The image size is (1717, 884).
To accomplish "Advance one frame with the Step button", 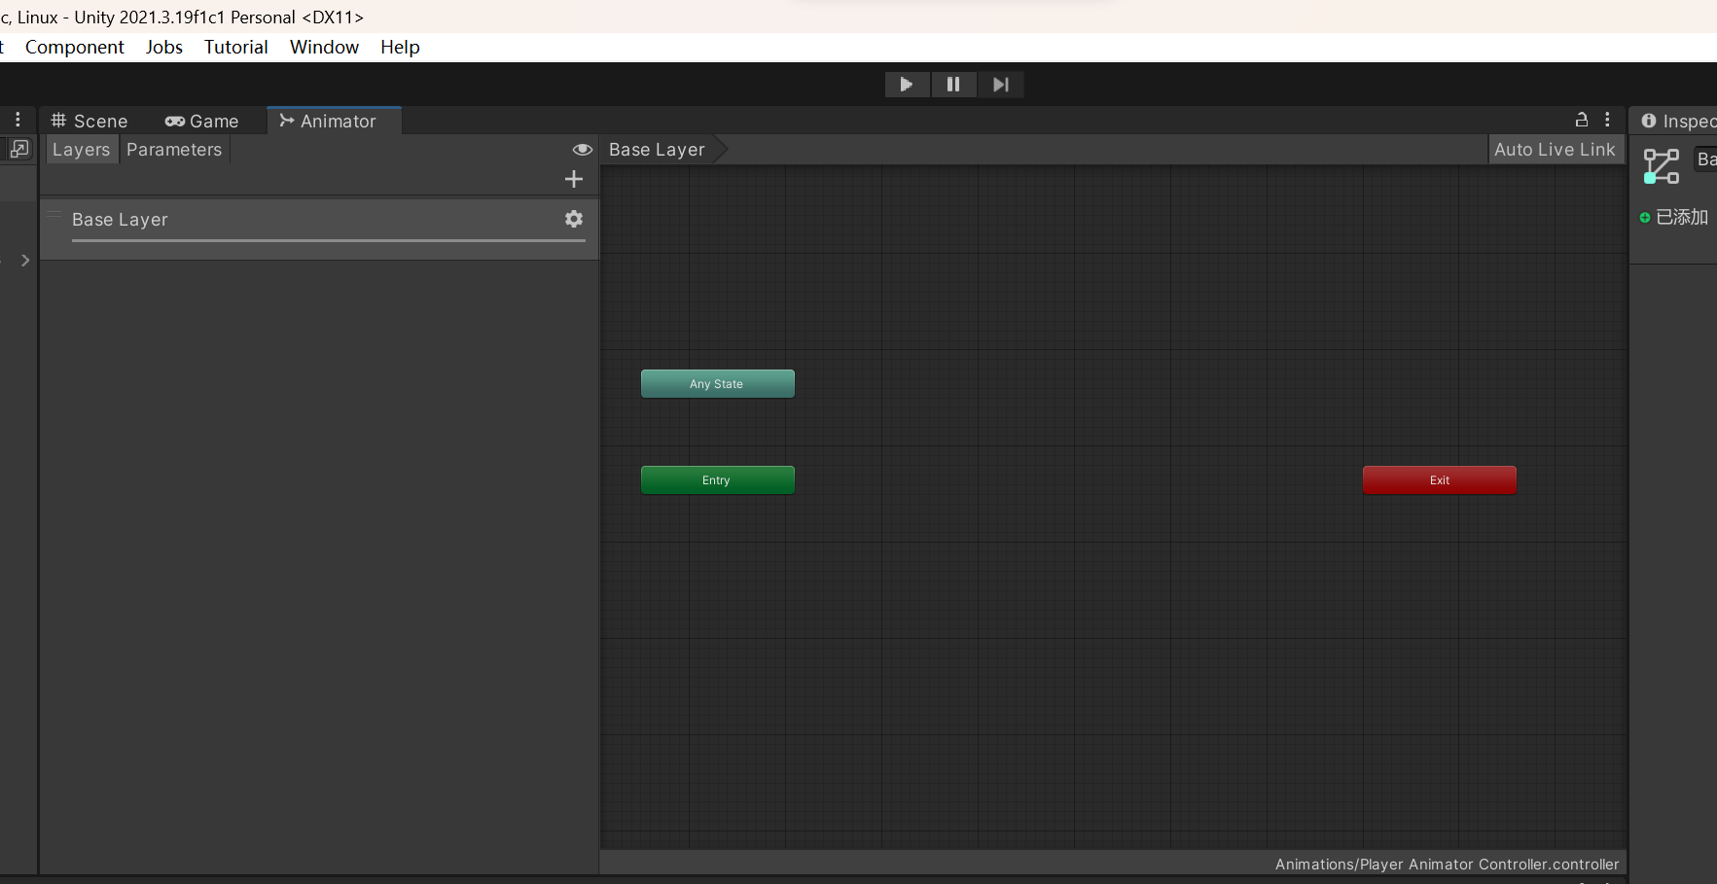I will (1000, 85).
